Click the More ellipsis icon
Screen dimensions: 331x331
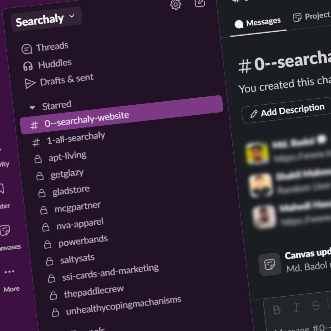pos(9,272)
